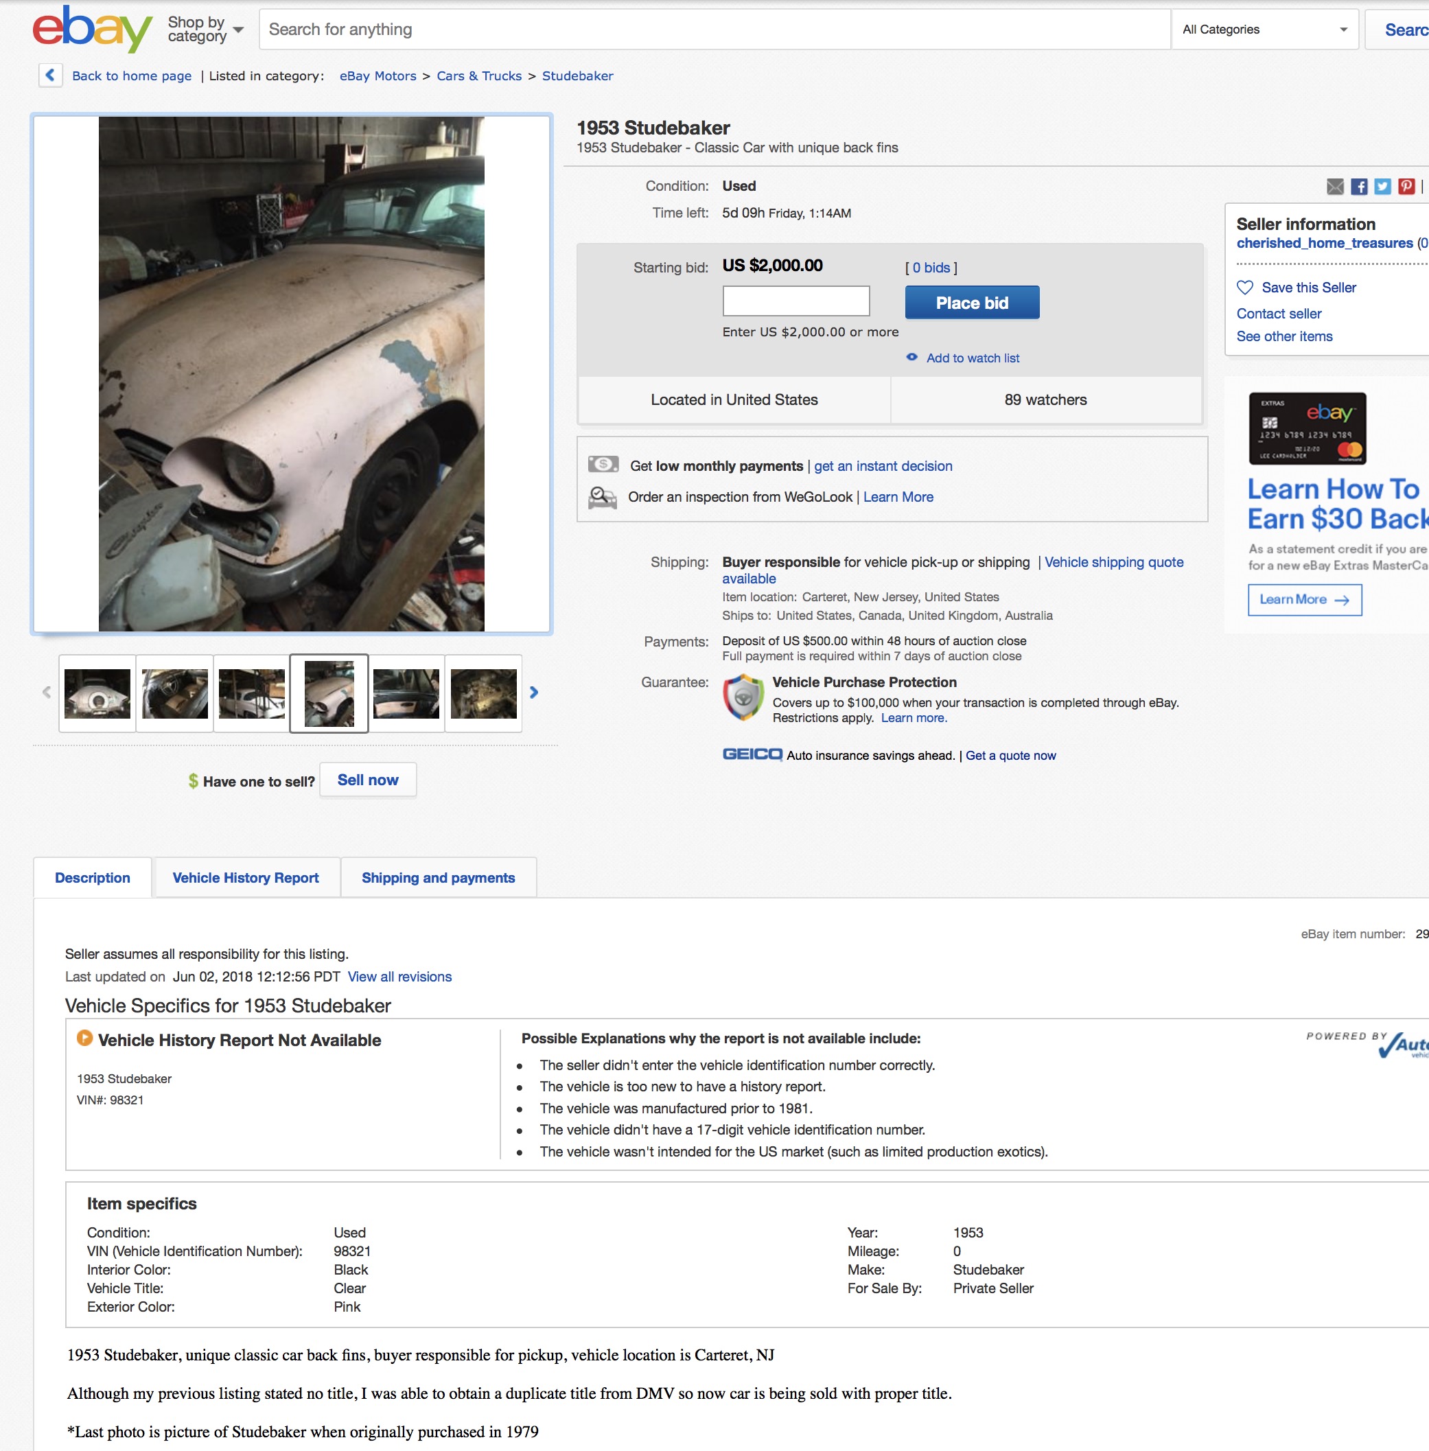Click WeGoLook Learn More link
This screenshot has height=1451, width=1429.
point(898,497)
